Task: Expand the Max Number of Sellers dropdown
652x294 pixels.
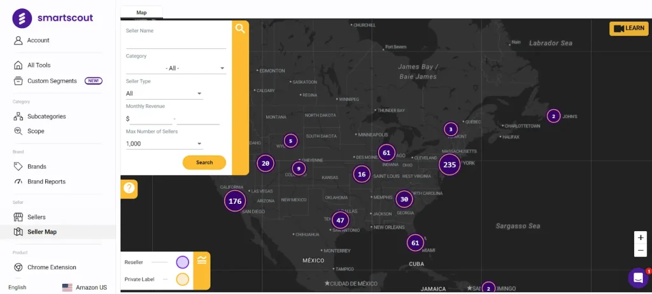Action: click(164, 144)
